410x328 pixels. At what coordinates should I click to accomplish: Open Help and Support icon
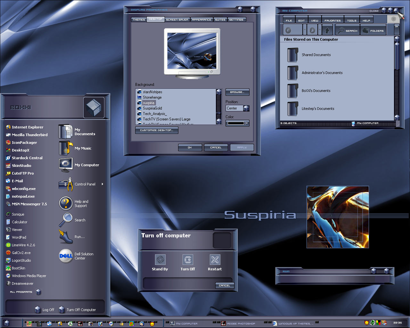coord(66,203)
